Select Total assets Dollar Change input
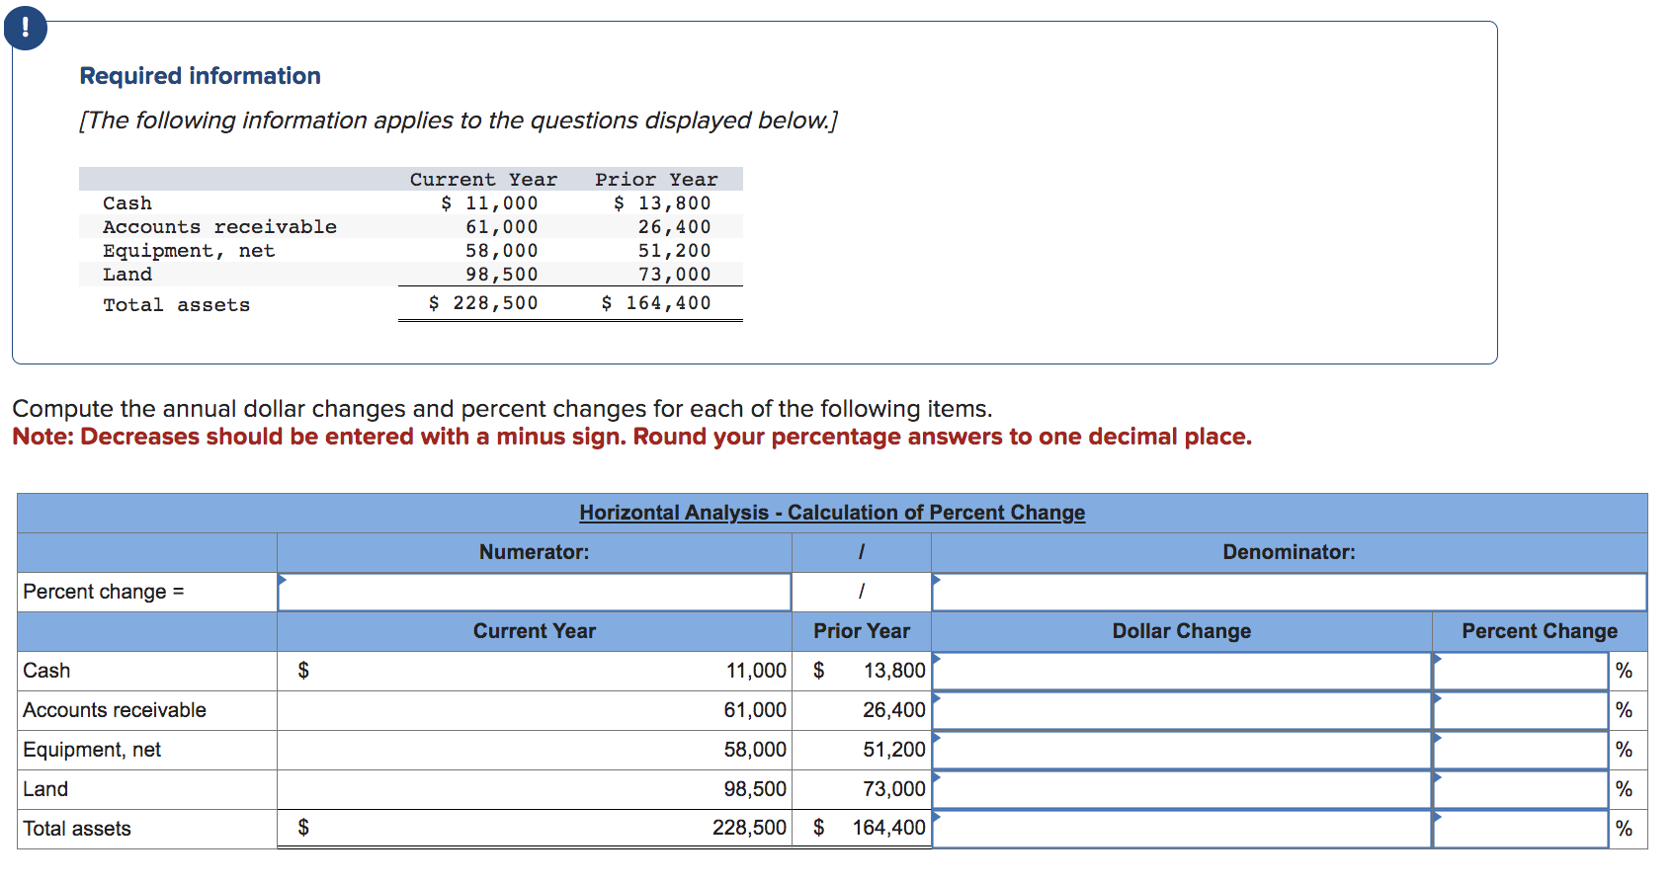Screen dimensions: 1674x885 click(x=1182, y=829)
